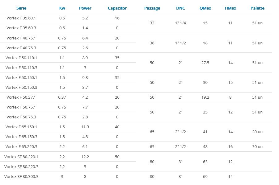This screenshot has height=185, width=279.
Task: Select the Passage column header
Action: pyautogui.click(x=152, y=8)
